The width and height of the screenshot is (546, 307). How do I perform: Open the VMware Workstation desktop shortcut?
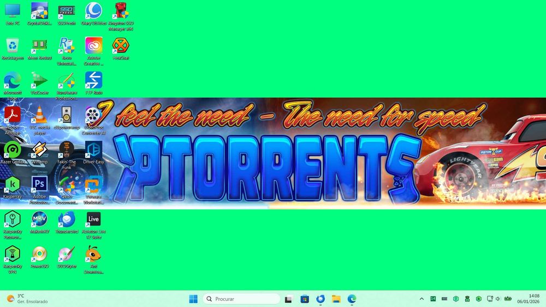click(94, 190)
